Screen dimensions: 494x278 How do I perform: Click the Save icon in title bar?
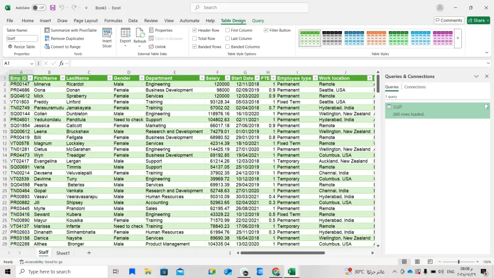click(x=53, y=7)
